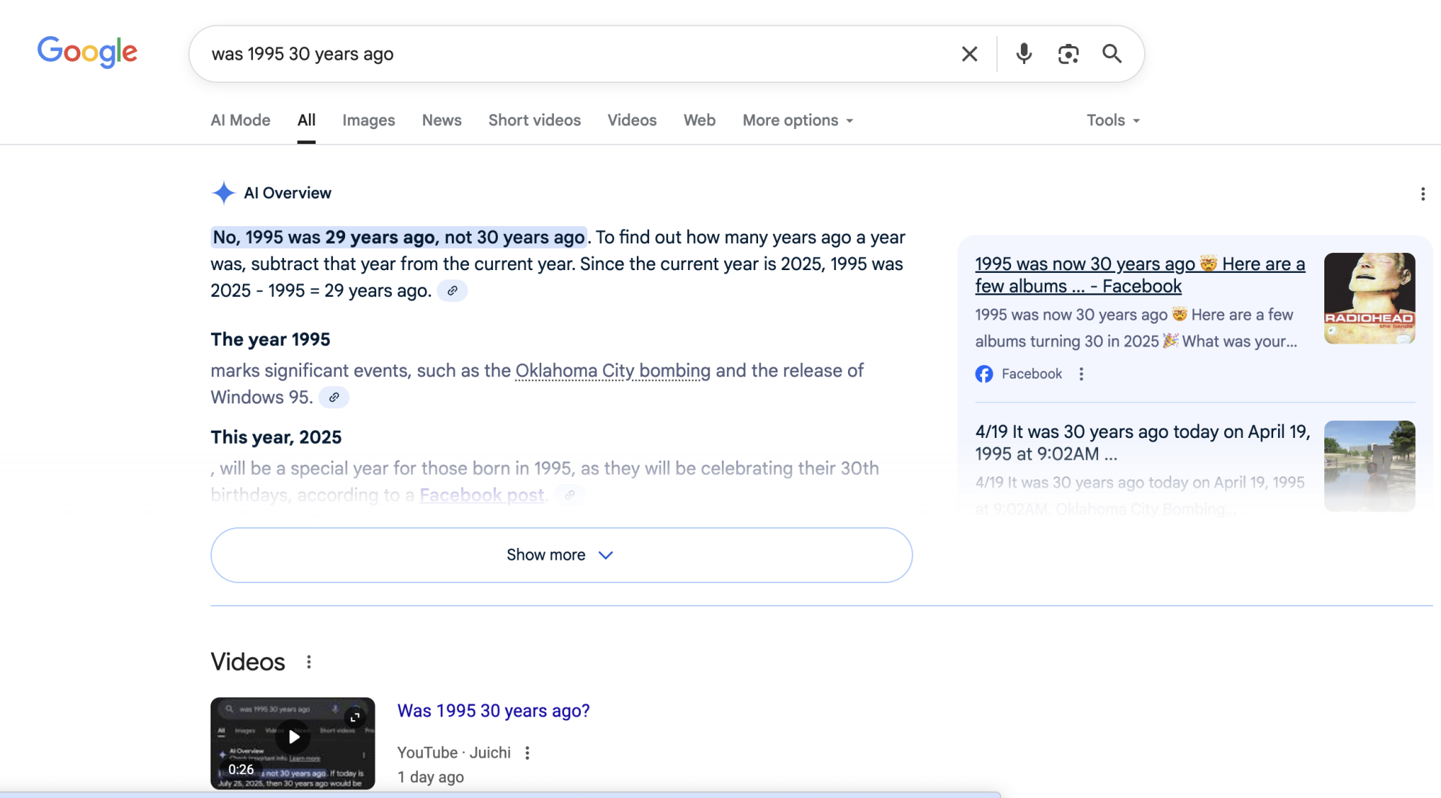Go to Google homepage via logo
This screenshot has height=798, width=1441.
tap(87, 52)
